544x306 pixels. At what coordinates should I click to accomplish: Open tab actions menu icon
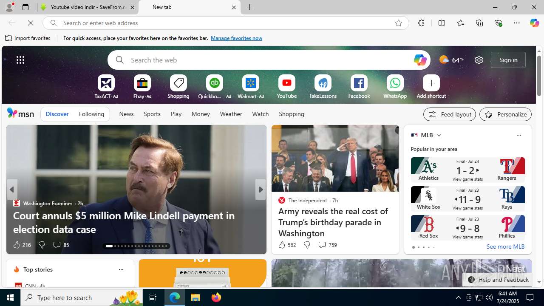pyautogui.click(x=25, y=7)
